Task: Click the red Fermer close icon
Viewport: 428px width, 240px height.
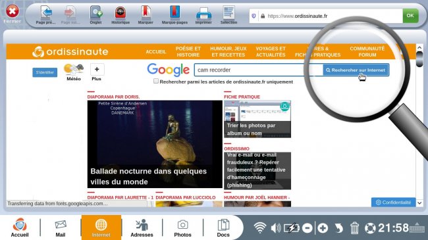Action: [x=13, y=11]
